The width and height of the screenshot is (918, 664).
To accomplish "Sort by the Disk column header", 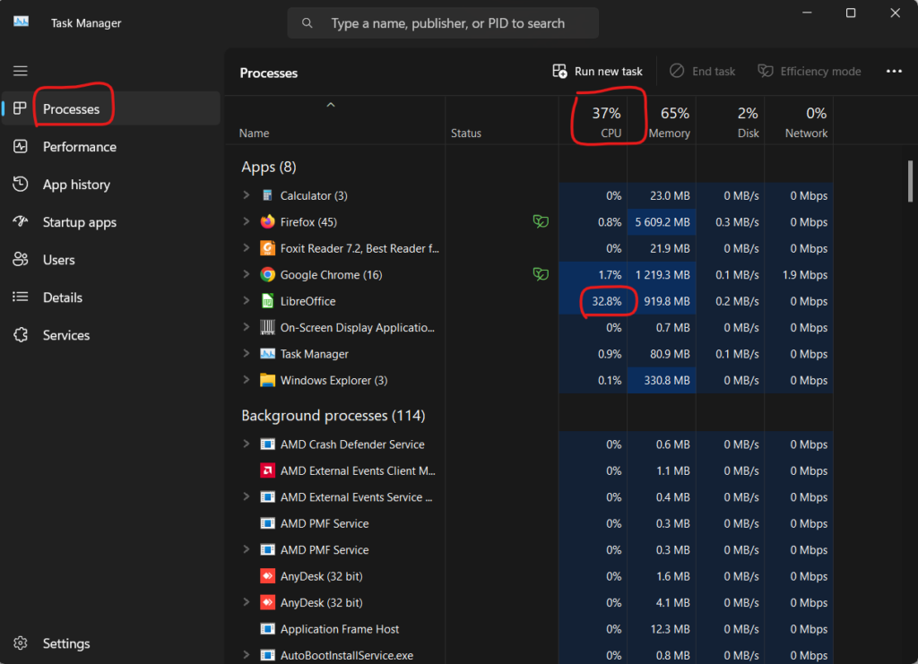I will [730, 121].
